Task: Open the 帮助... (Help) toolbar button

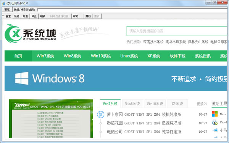Action: 77,16
